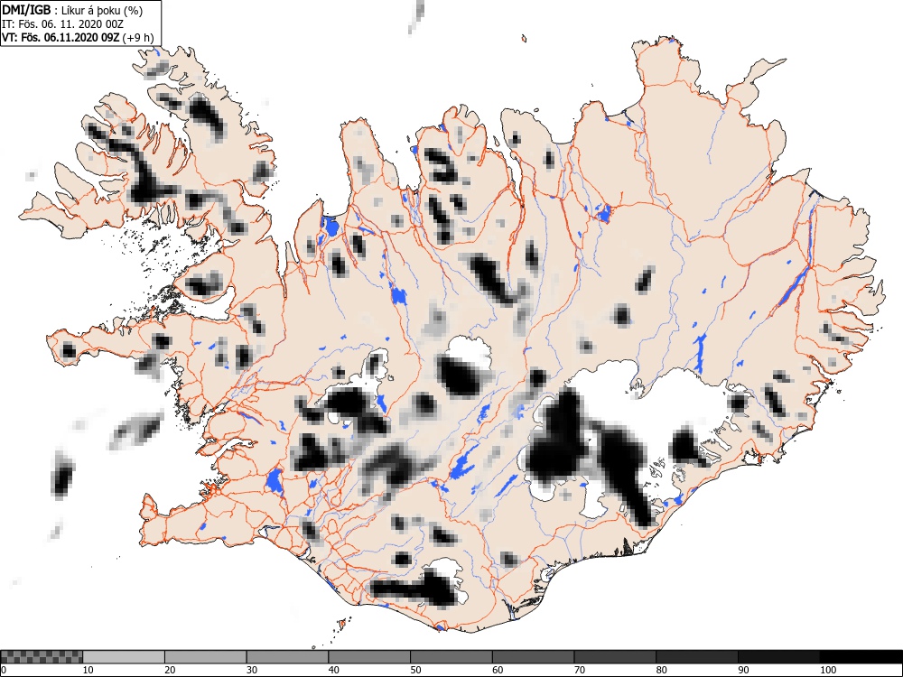
Task: Click the title 'Líkur á þoku (%)'
Action: (102, 10)
